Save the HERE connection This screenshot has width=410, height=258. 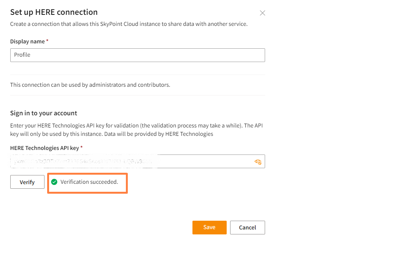(209, 227)
